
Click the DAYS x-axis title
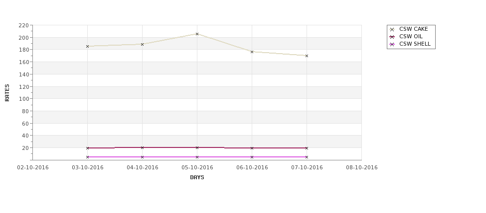[197, 177]
